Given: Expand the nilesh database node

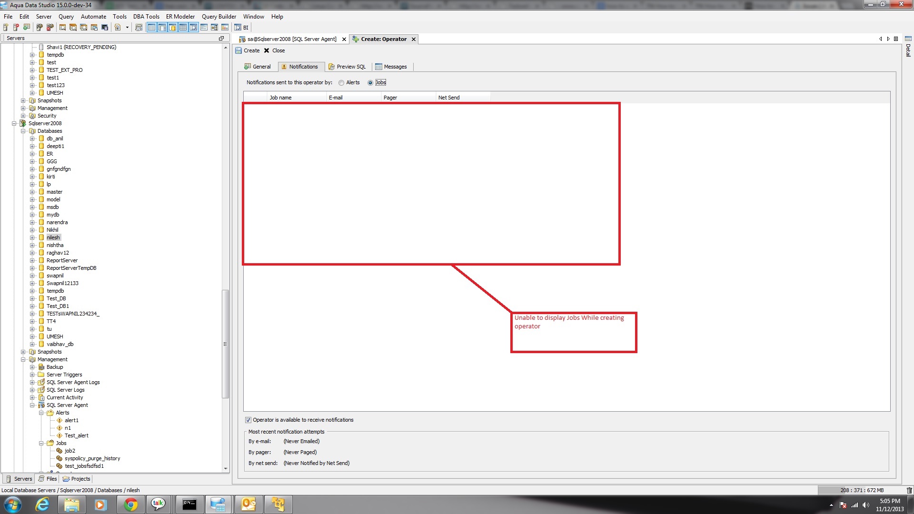Looking at the screenshot, I should pos(32,237).
